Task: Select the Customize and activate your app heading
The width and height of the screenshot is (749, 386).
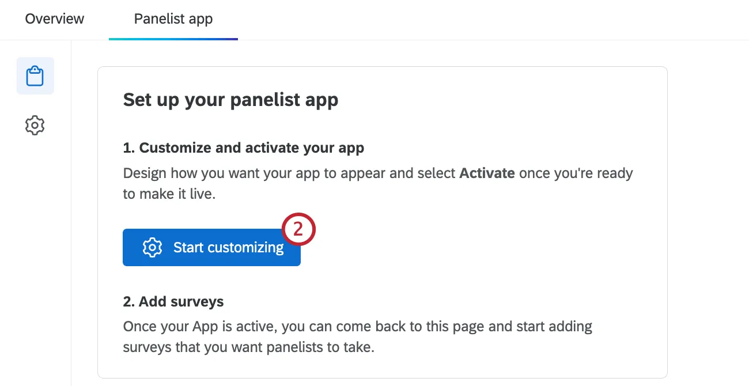Action: [243, 147]
